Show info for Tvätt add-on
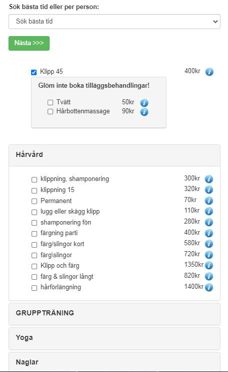228x372 pixels. (144, 103)
